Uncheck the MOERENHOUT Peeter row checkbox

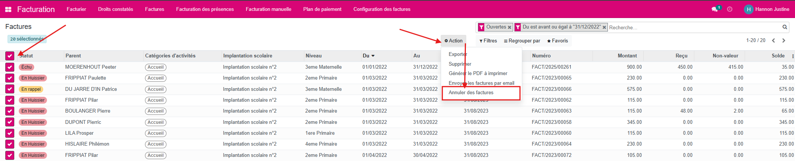pos(10,67)
